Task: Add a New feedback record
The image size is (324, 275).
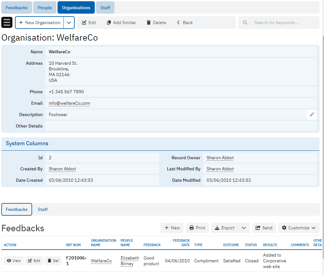Action: point(172,228)
